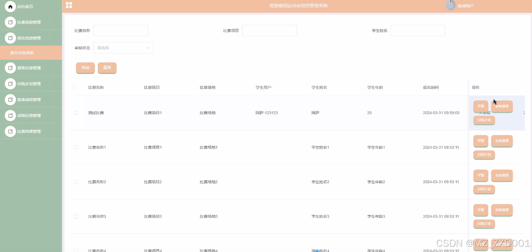The image size is (532, 252).
Task: Click 安排赛事 for the 比赛名称1 row
Action: (x=502, y=141)
